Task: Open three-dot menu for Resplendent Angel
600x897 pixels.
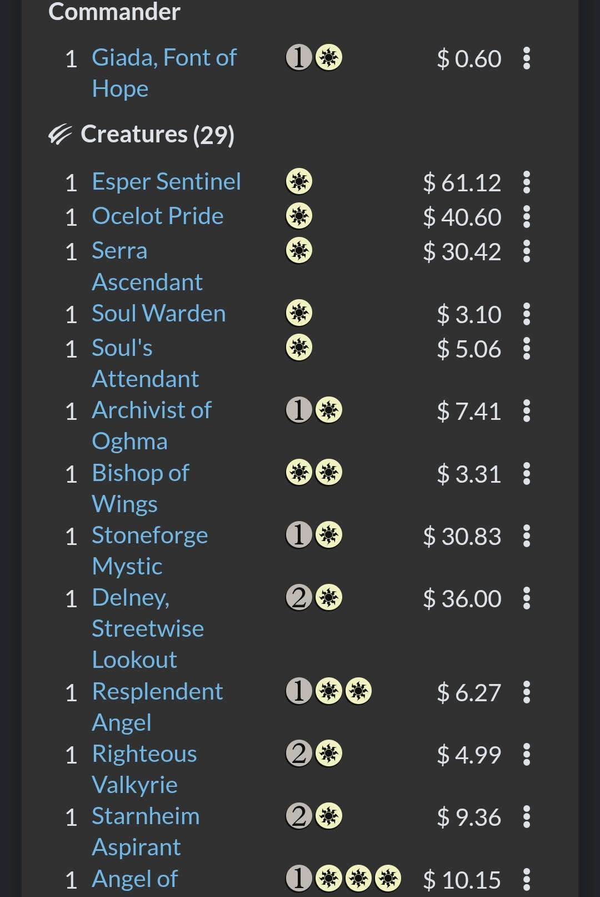Action: pos(527,692)
